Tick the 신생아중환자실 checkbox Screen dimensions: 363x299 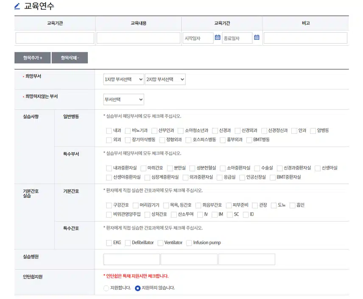pyautogui.click(x=109, y=177)
